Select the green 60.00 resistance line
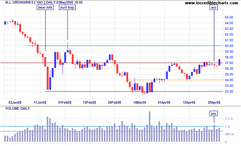Screen dimensions: 241x146 [125, 46]
